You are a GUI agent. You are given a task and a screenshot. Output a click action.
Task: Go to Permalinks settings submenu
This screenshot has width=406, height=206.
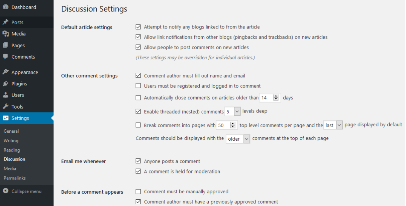point(14,178)
